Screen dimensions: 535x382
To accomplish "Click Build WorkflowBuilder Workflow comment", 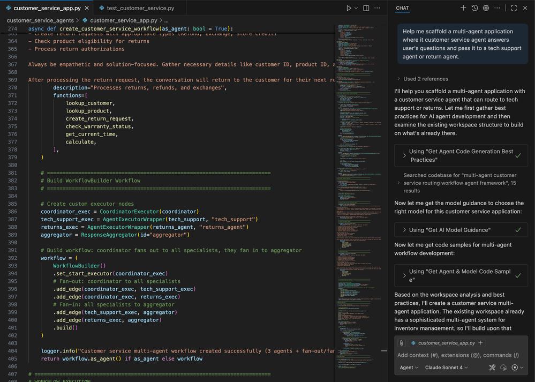I will coord(91,181).
